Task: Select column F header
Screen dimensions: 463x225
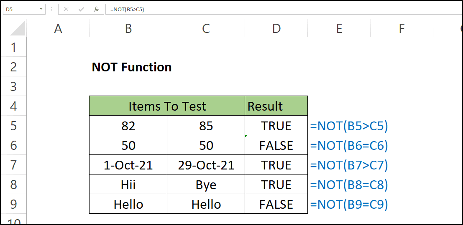Action: (401, 29)
